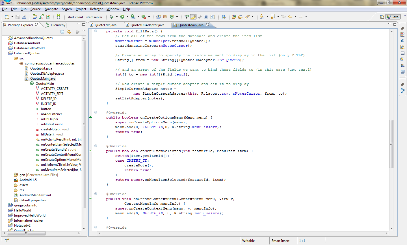Select AndroidManifest.xml in Package Explorer
The width and height of the screenshot is (407, 245).
[35, 195]
